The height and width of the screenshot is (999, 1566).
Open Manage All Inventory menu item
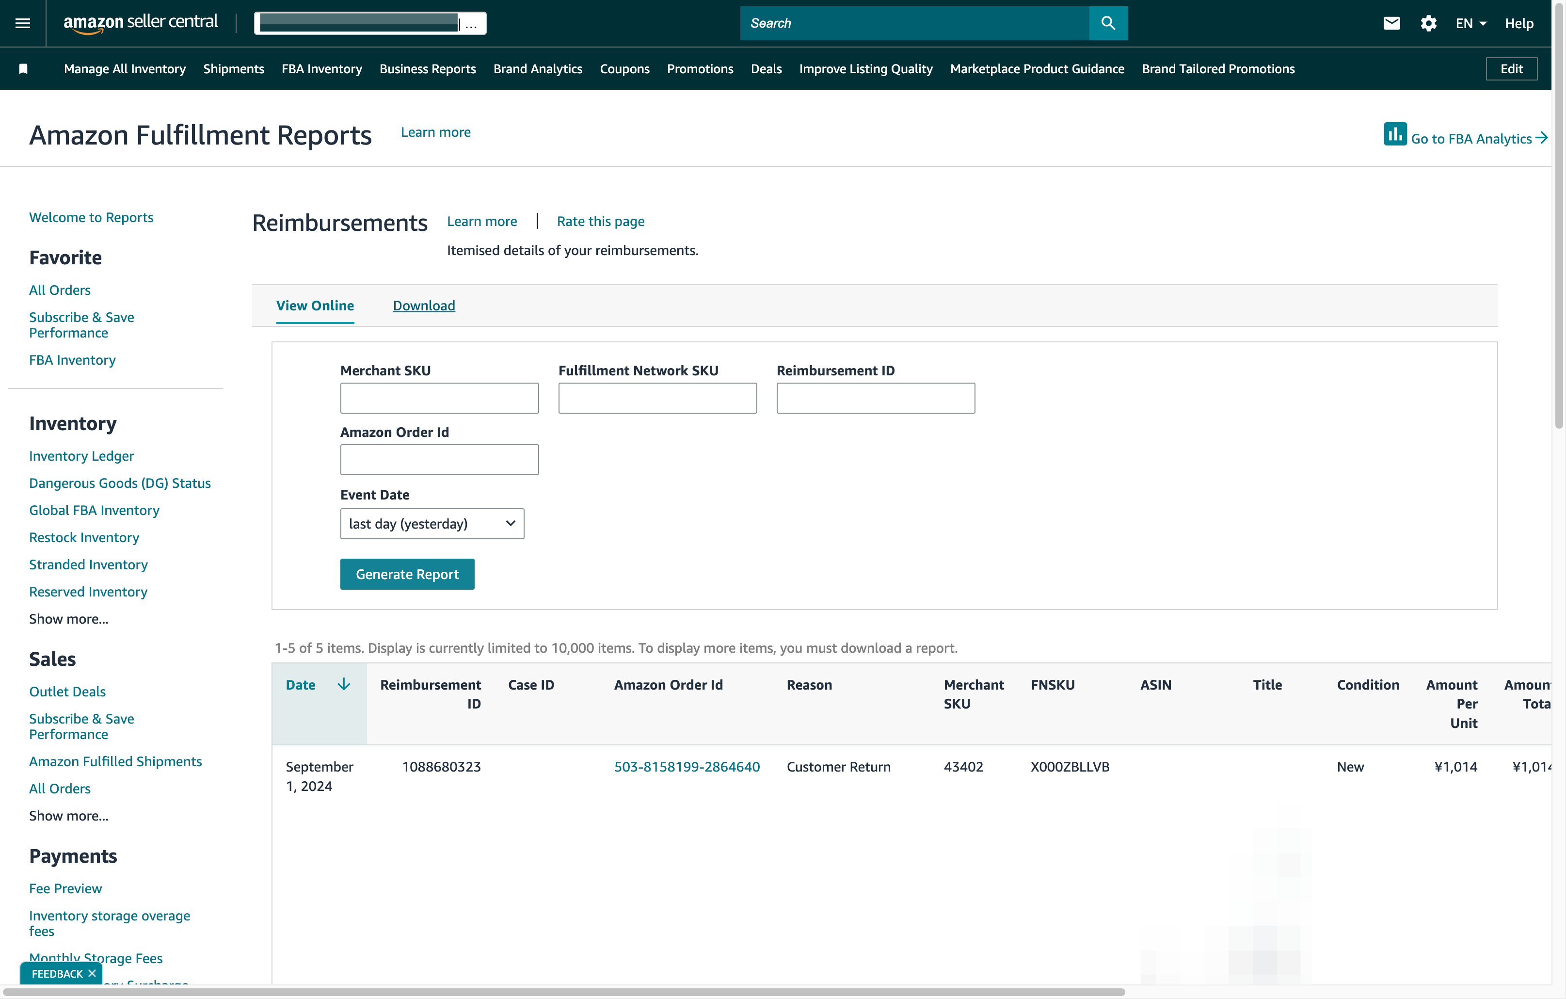pos(125,69)
